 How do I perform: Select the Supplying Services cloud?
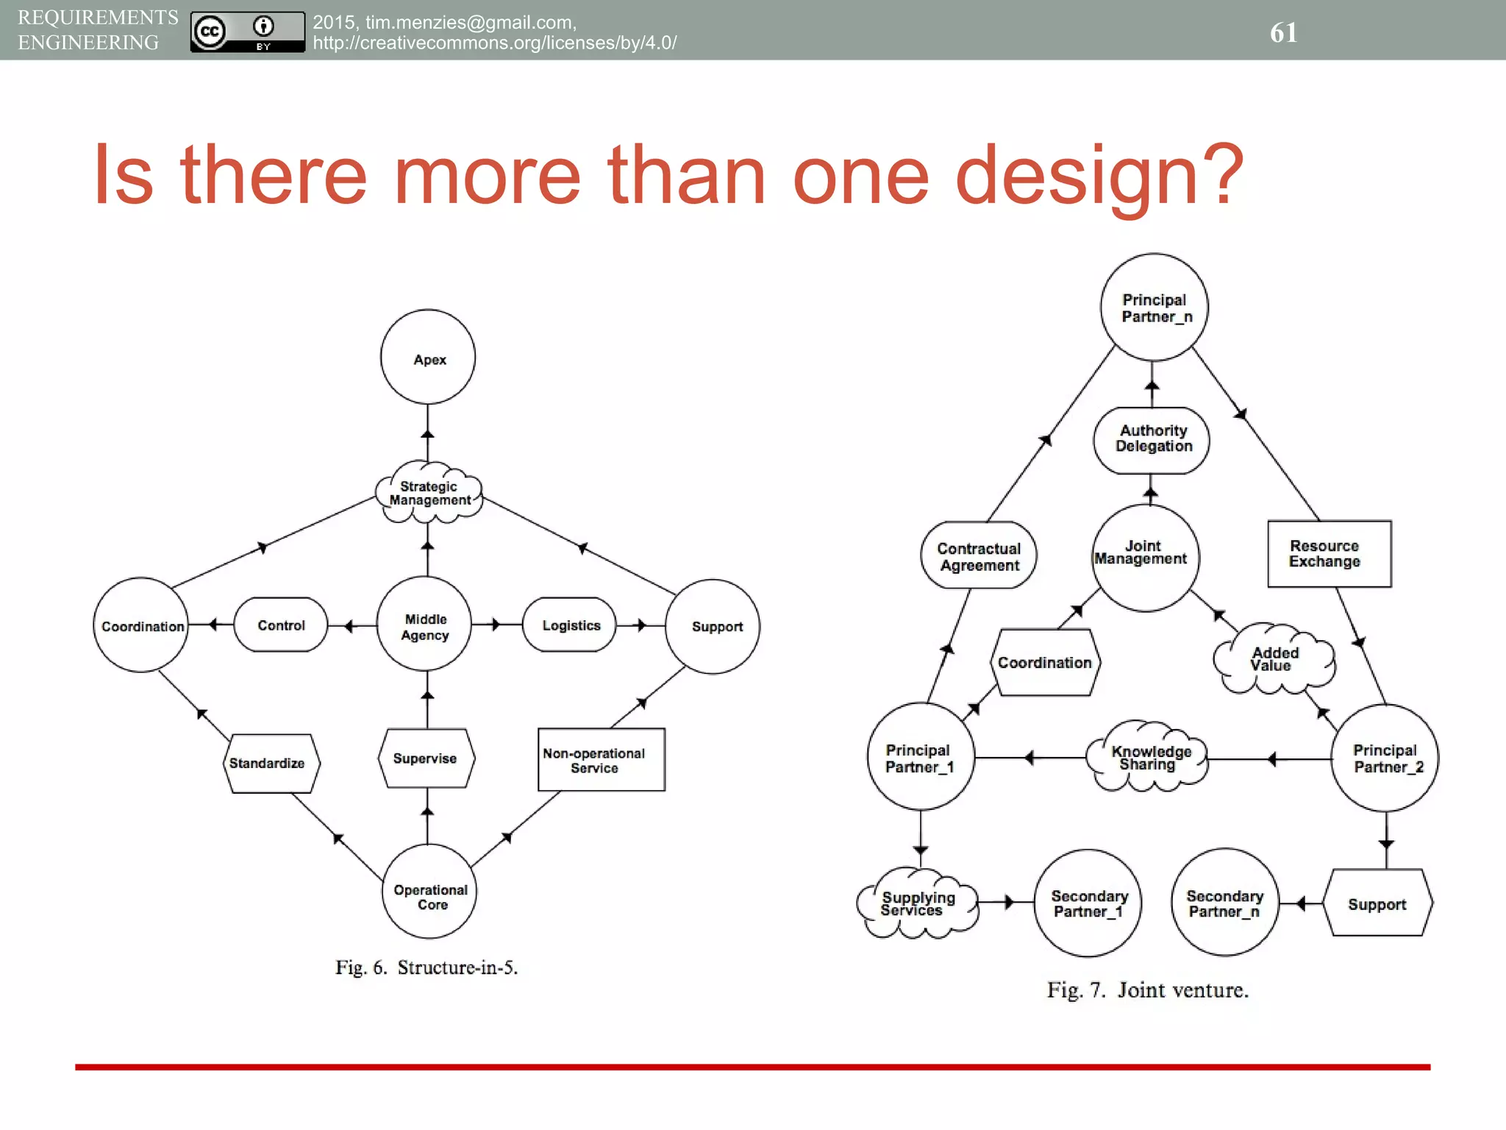tap(918, 903)
